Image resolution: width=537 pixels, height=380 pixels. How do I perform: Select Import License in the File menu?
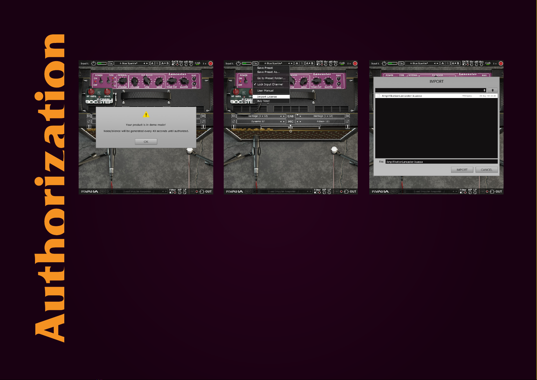tap(271, 97)
